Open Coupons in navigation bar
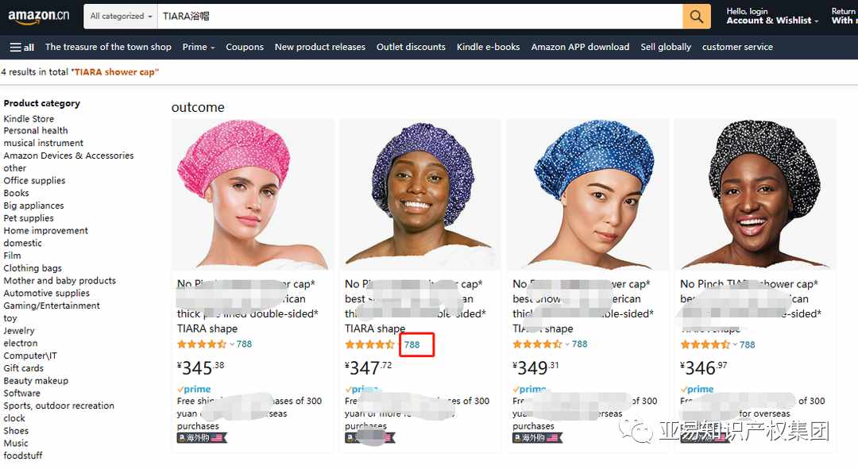The height and width of the screenshot is (469, 858). (245, 47)
